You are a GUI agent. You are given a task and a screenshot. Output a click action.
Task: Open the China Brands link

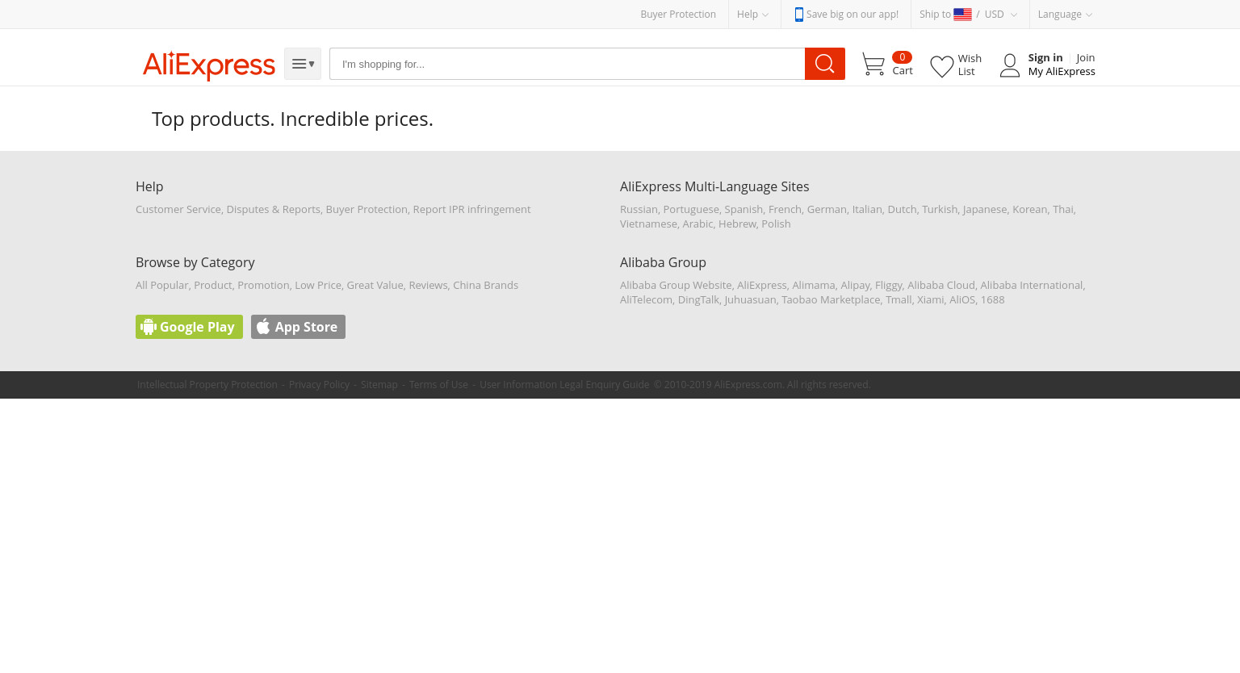tap(485, 285)
